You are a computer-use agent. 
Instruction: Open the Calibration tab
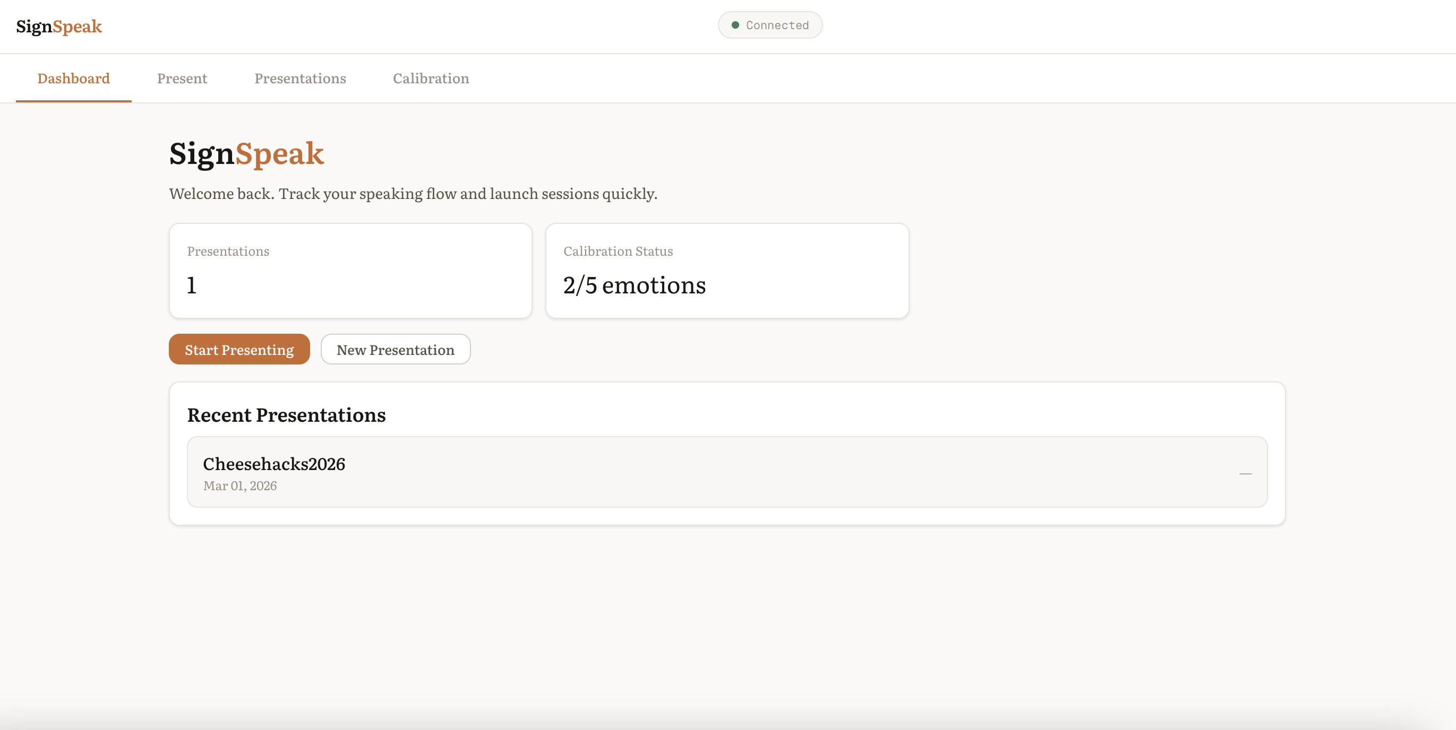[431, 79]
